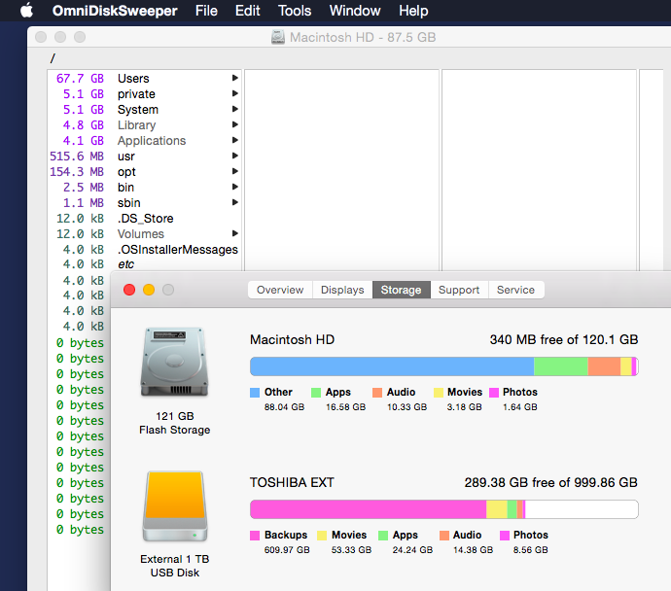Viewport: 671px width, 591px height.
Task: Select the System folder row
Action: tap(144, 110)
